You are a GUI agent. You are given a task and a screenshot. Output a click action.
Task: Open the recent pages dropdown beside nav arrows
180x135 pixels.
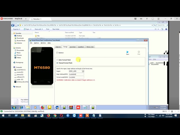point(18,25)
